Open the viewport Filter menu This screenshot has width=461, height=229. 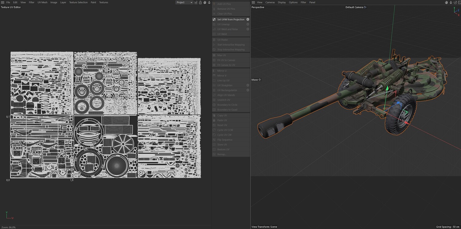point(303,2)
